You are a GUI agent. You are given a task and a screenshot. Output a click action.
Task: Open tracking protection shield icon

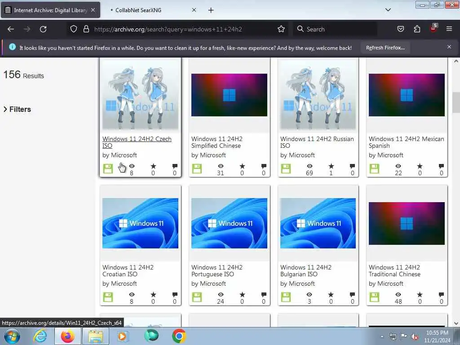click(x=74, y=29)
